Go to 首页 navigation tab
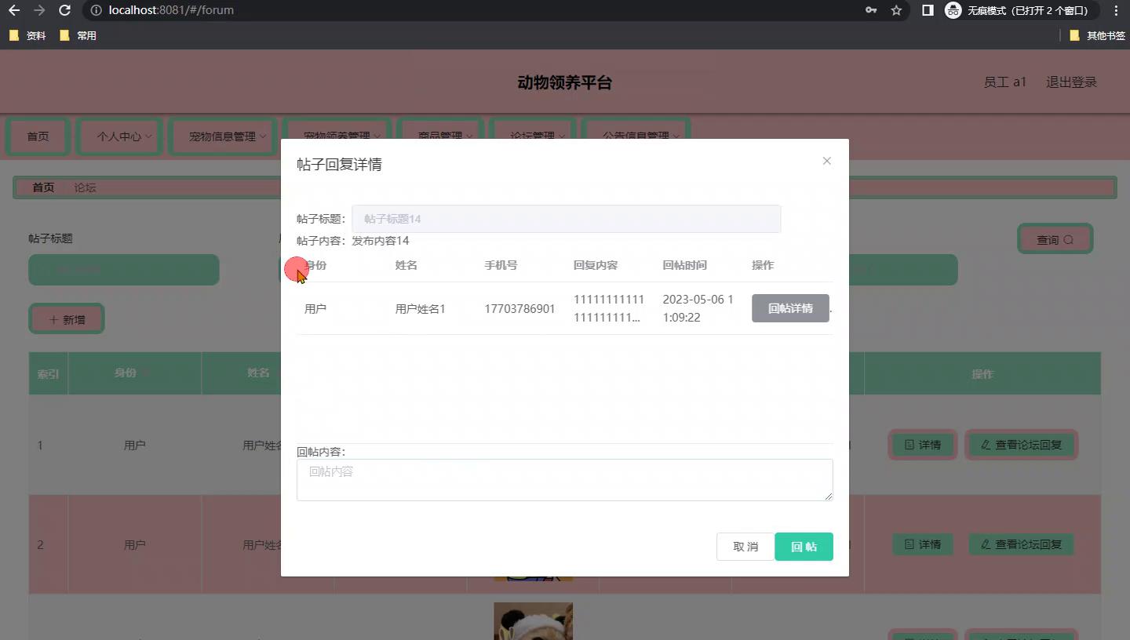 38,136
